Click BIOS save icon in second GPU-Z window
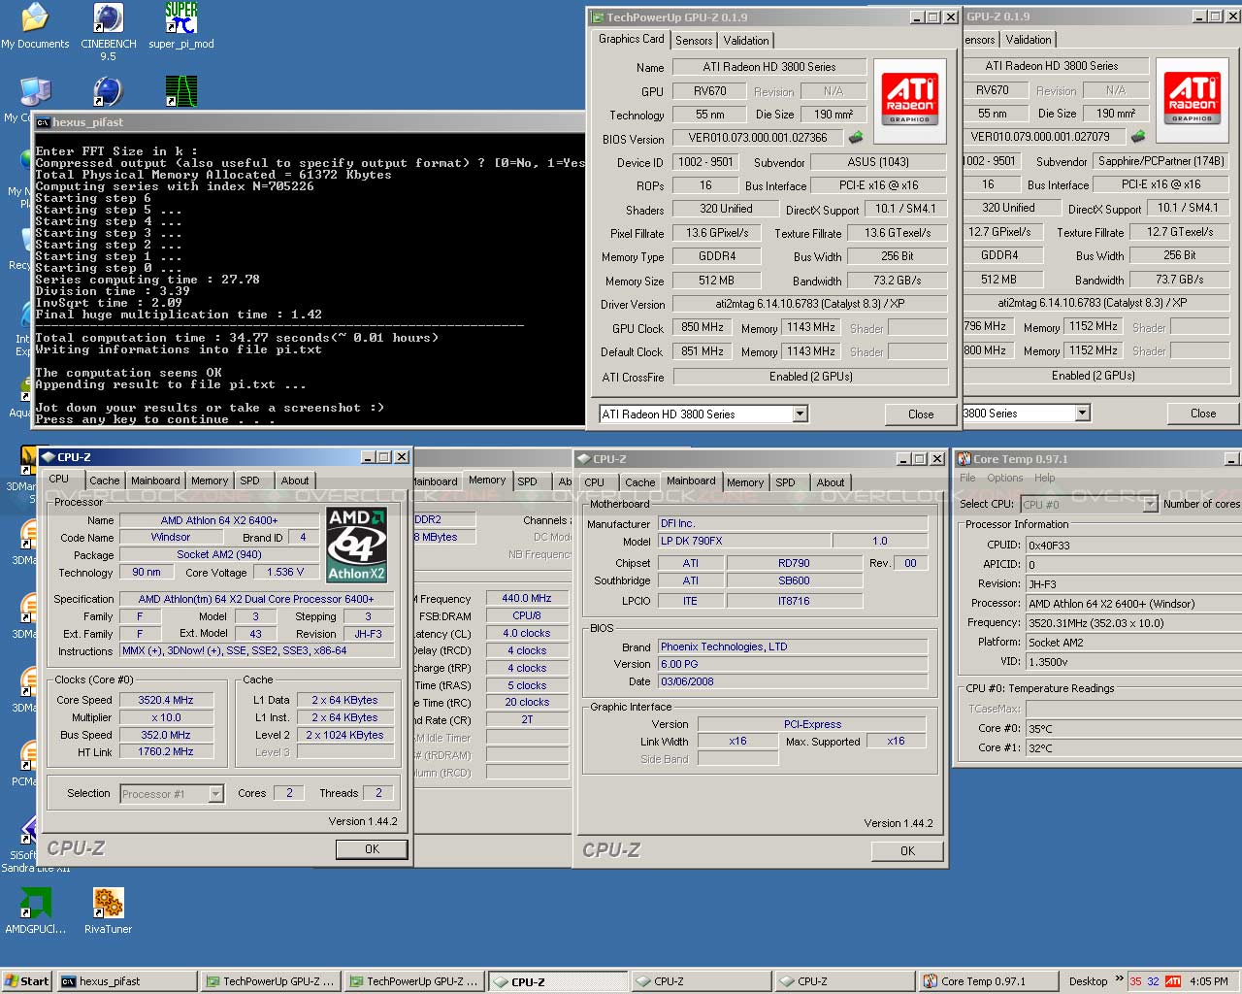 (x=1138, y=136)
